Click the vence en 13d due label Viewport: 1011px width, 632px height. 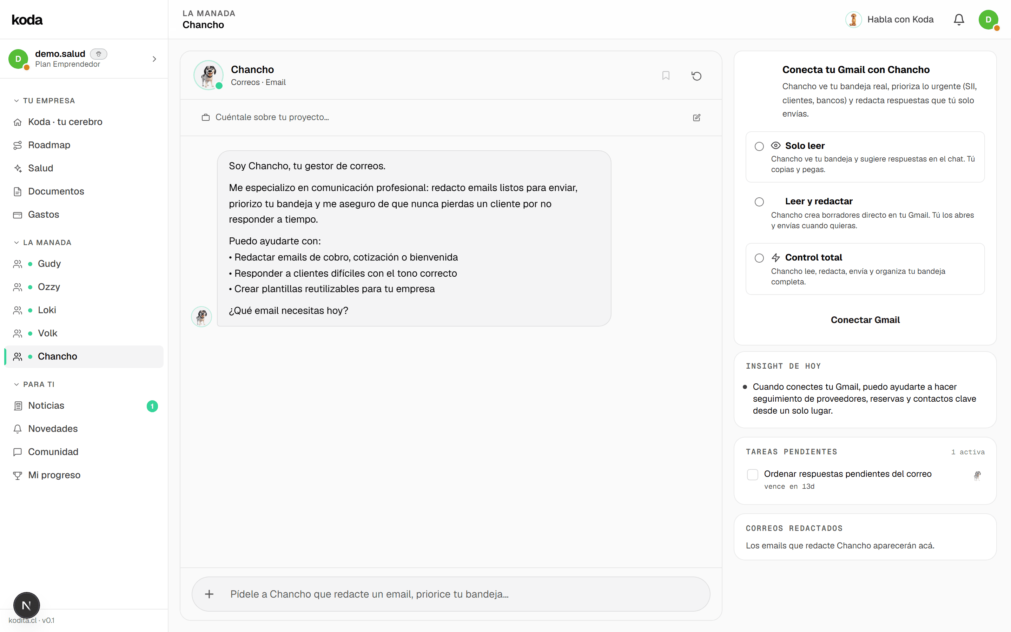(789, 487)
